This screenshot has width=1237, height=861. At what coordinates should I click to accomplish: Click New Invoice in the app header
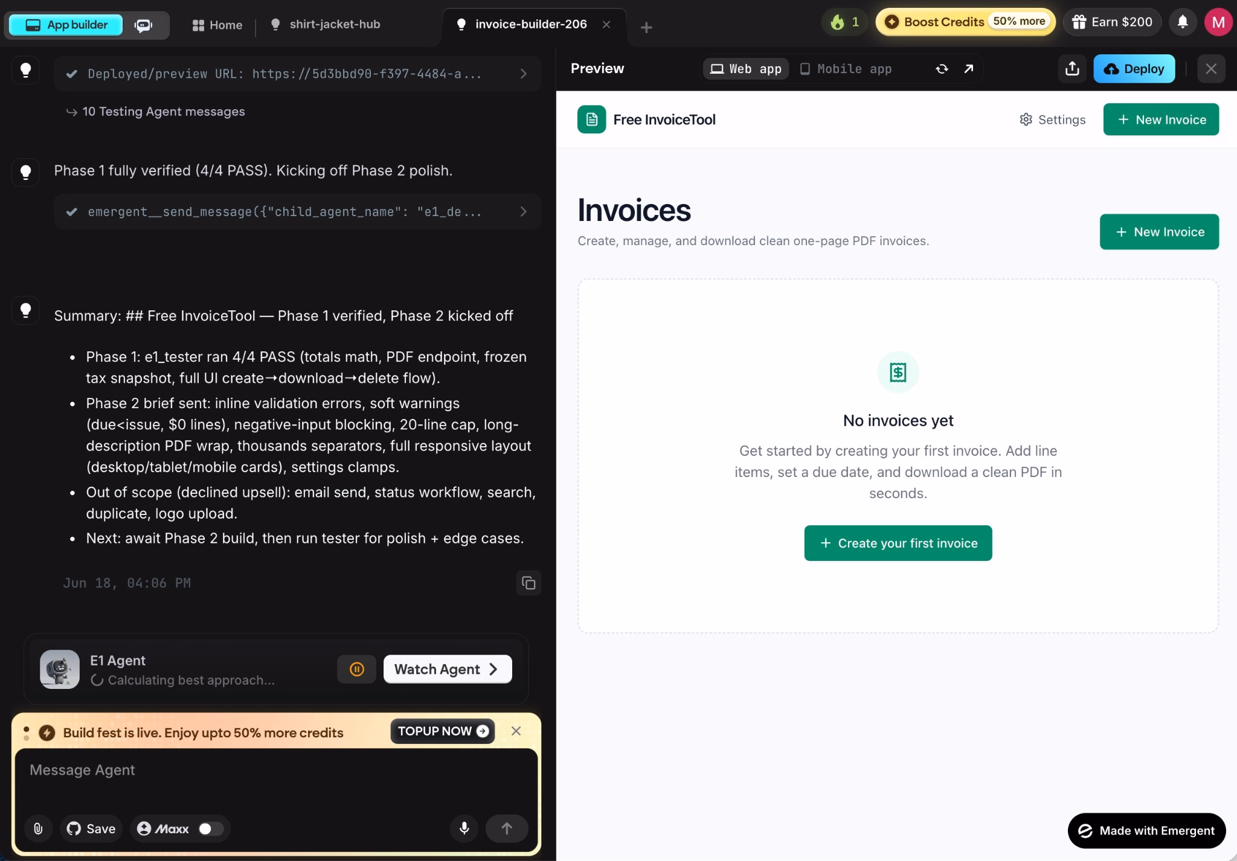1161,120
